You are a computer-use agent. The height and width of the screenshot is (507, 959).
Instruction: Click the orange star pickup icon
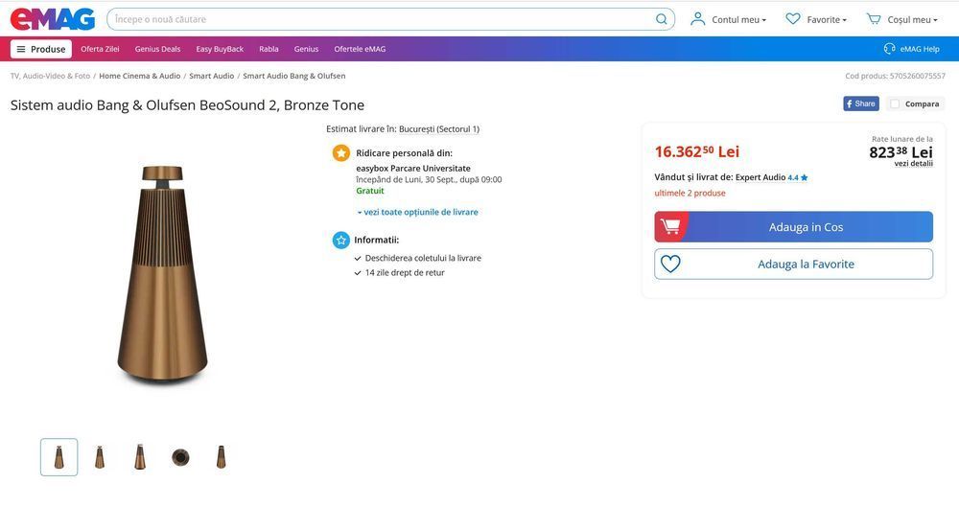(341, 153)
